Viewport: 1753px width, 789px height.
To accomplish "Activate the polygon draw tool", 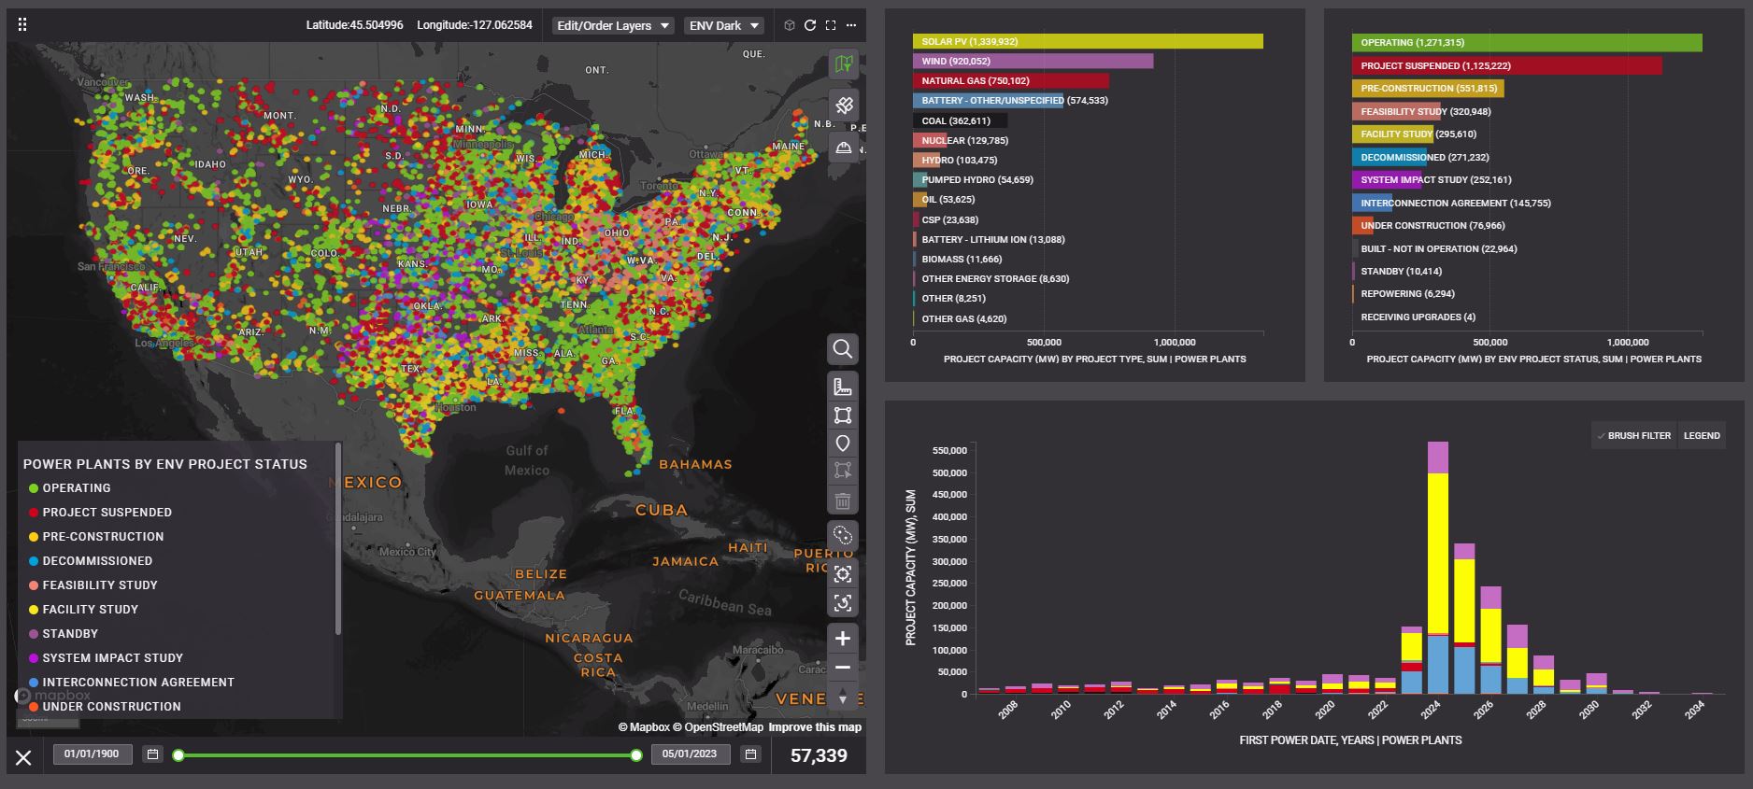I will (843, 416).
